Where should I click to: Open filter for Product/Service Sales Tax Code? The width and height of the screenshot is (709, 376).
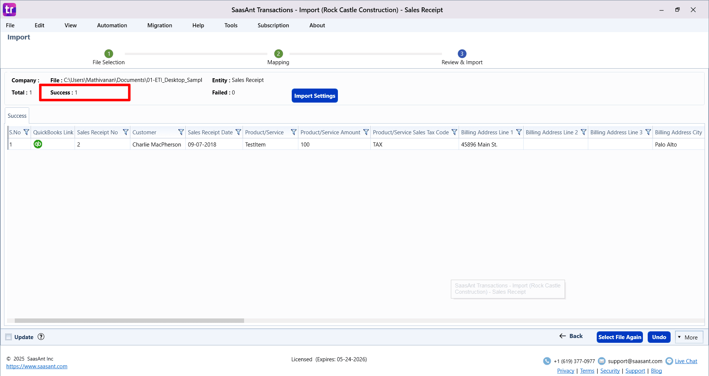[x=454, y=132]
